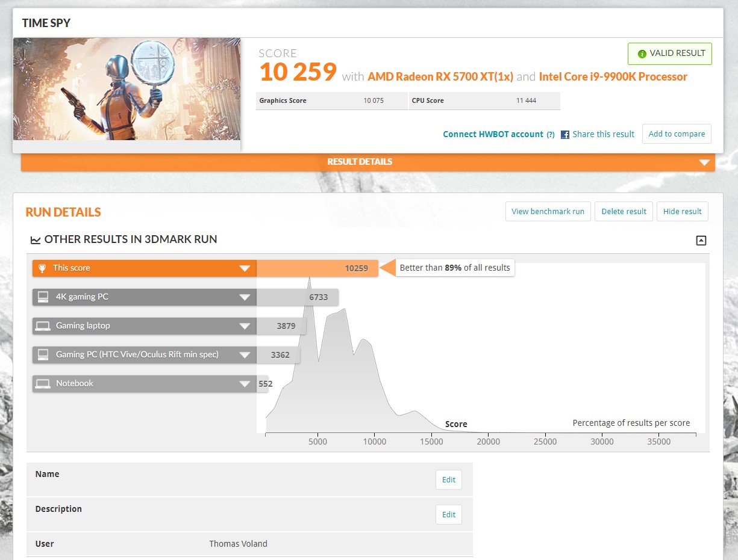The width and height of the screenshot is (738, 560).
Task: Collapse the Other Results in 3DMark Run panel
Action: point(701,241)
